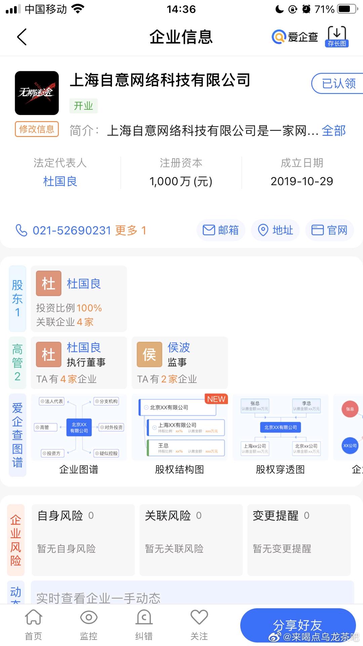The width and height of the screenshot is (363, 646).
Task: Tap the 纠错 error correction icon
Action: (x=144, y=617)
